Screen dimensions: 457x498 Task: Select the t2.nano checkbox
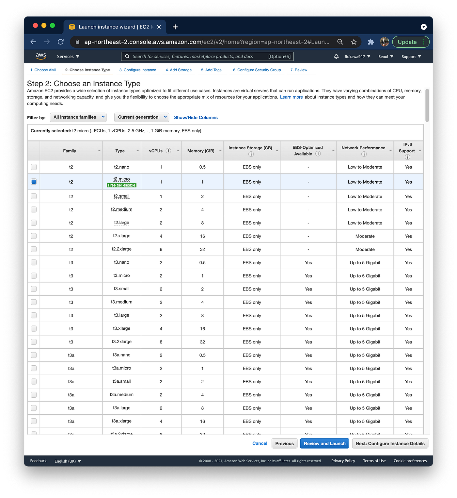[34, 167]
